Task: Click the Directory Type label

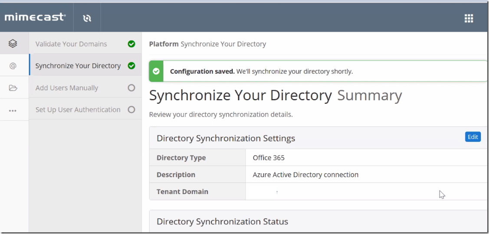Action: [x=181, y=158]
